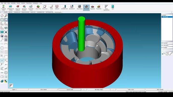Click the Show Tool icon
The width and height of the screenshot is (173, 97).
(x=45, y=7)
